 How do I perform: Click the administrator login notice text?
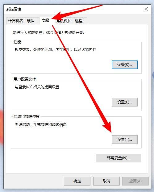tap(49, 33)
